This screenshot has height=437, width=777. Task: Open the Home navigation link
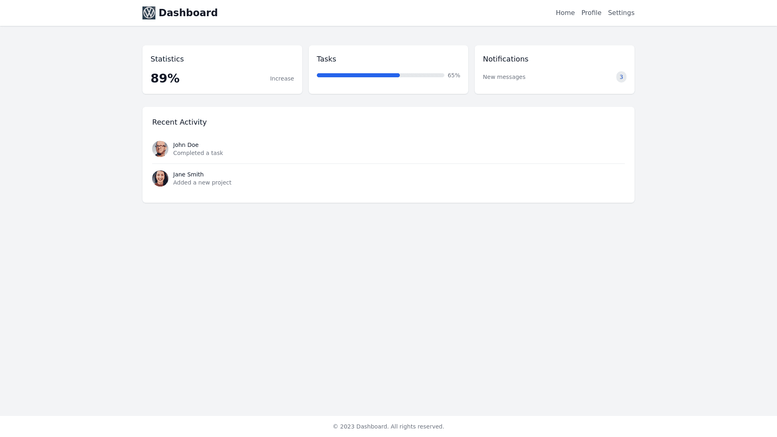[x=565, y=13]
